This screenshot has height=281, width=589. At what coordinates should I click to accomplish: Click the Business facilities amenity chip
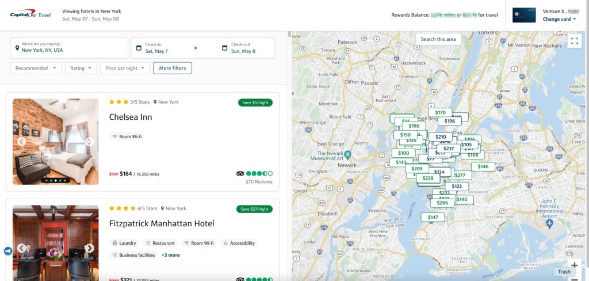pyautogui.click(x=133, y=255)
